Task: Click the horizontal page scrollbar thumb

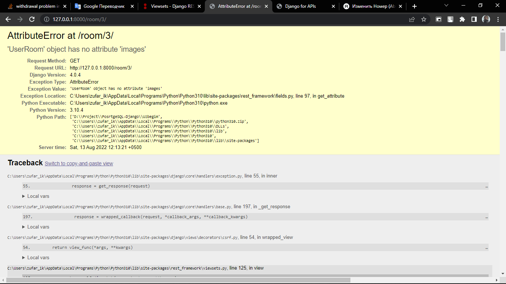Action: 178,280
